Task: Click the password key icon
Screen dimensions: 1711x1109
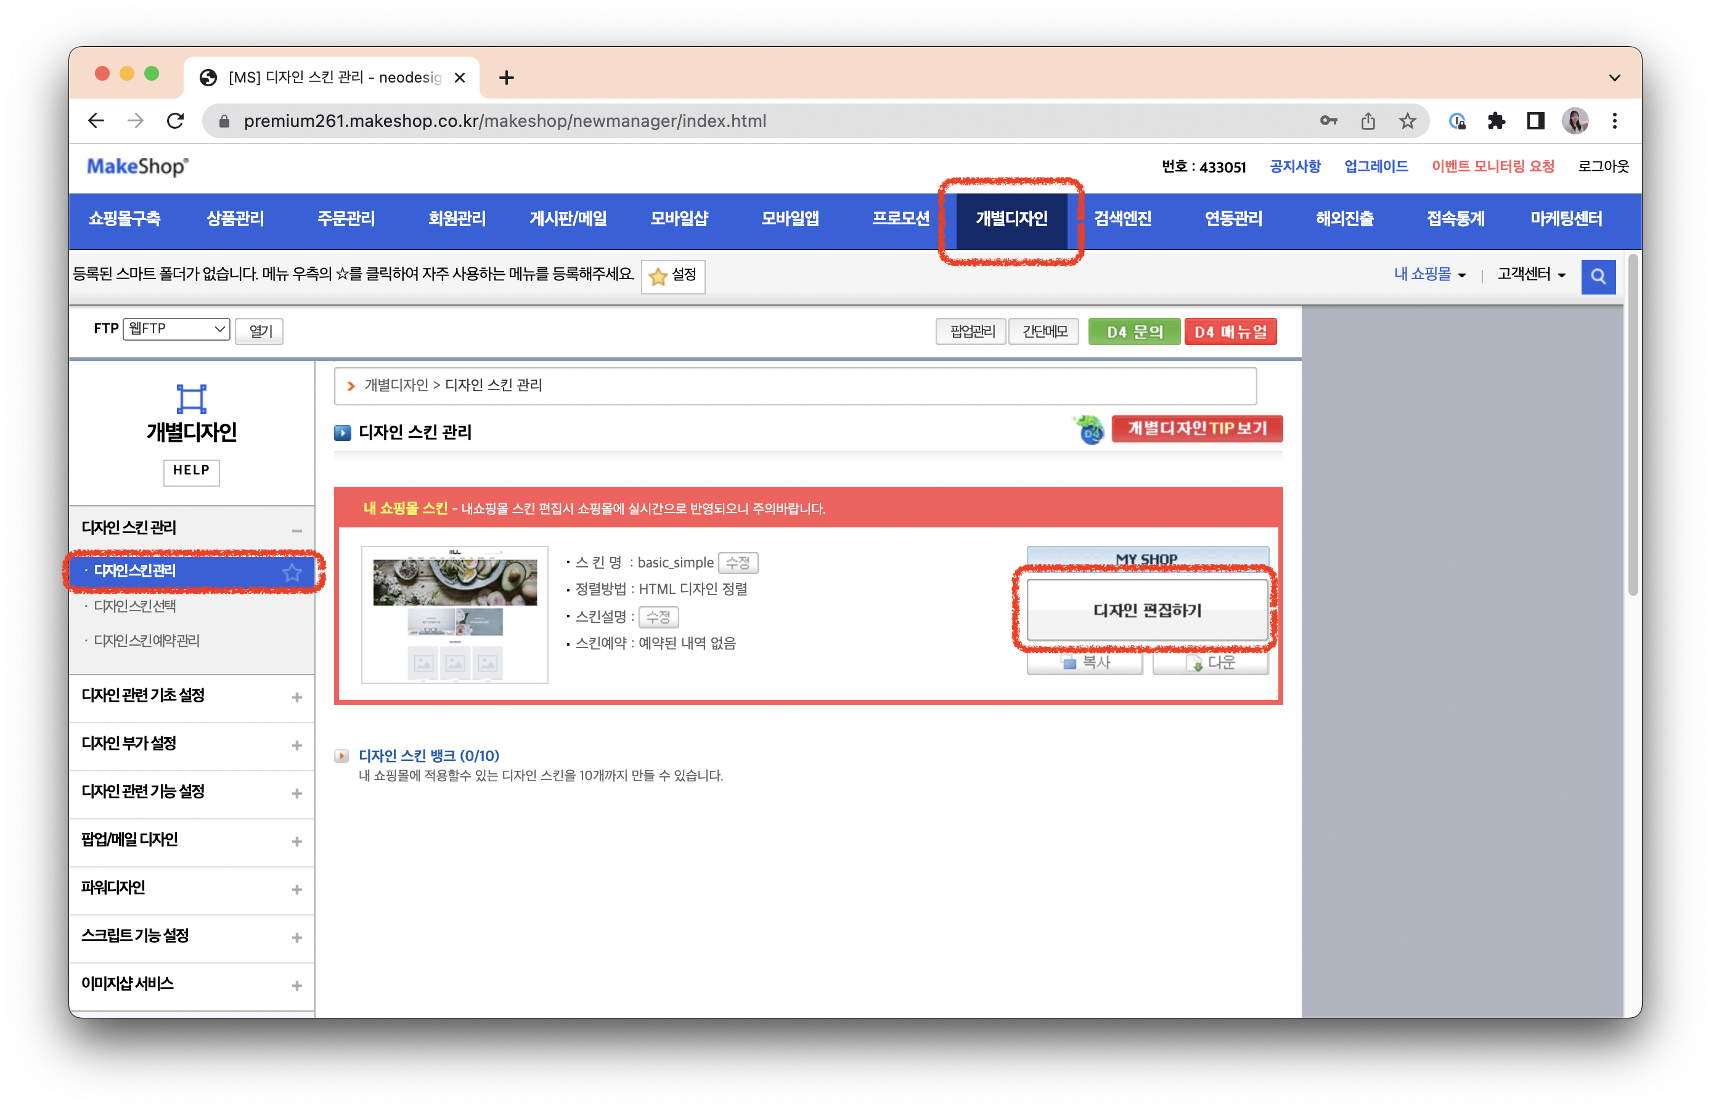Action: tap(1328, 121)
